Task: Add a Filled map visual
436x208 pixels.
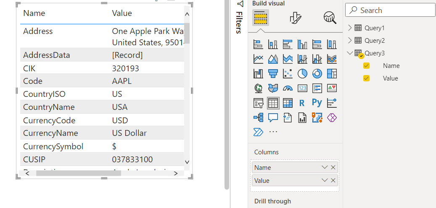Action: [273, 88]
